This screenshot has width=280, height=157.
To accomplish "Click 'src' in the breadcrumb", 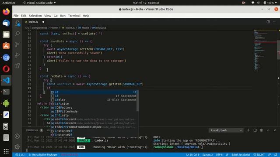I will pyautogui.click(x=27, y=27).
